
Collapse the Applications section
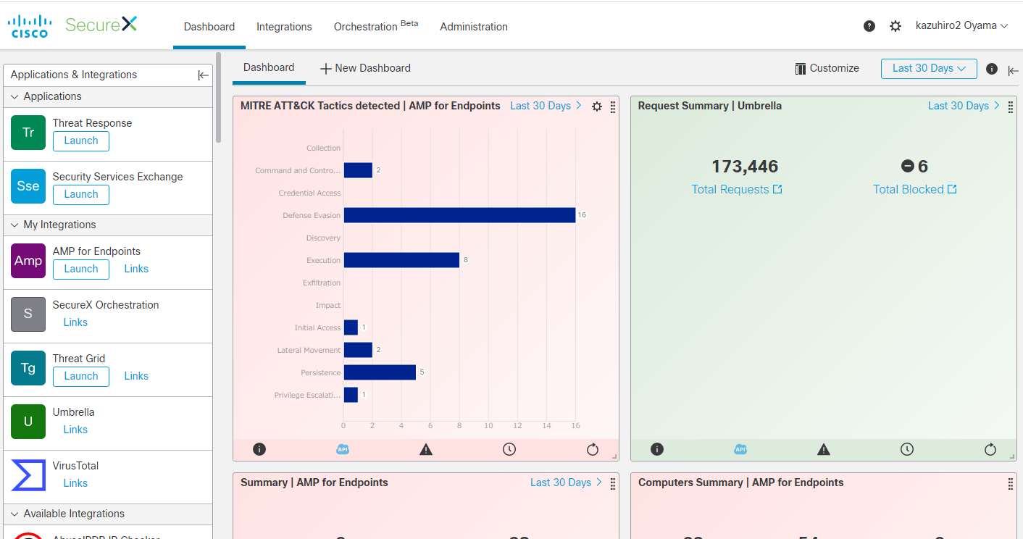coord(14,96)
